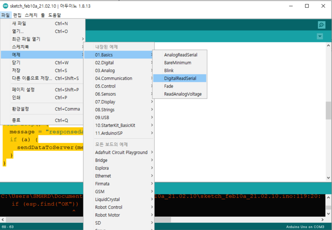Open 환경설정 preferences
The width and height of the screenshot is (332, 230).
point(42,109)
